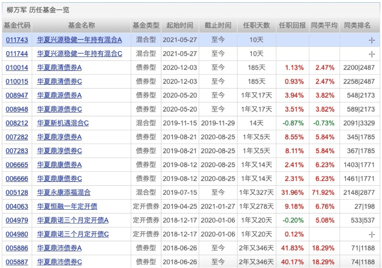This screenshot has height=268, width=382.
Task: Click the 任职回报 column header
Action: click(292, 25)
